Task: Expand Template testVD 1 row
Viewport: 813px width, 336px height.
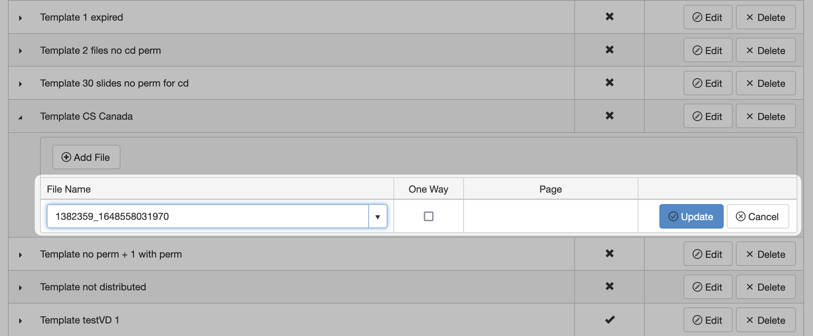Action: click(21, 321)
